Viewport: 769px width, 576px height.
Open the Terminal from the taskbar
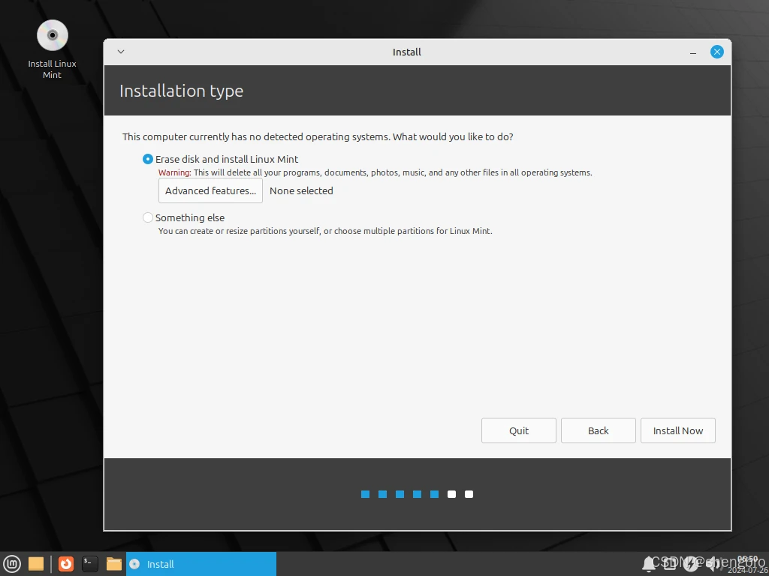[90, 564]
